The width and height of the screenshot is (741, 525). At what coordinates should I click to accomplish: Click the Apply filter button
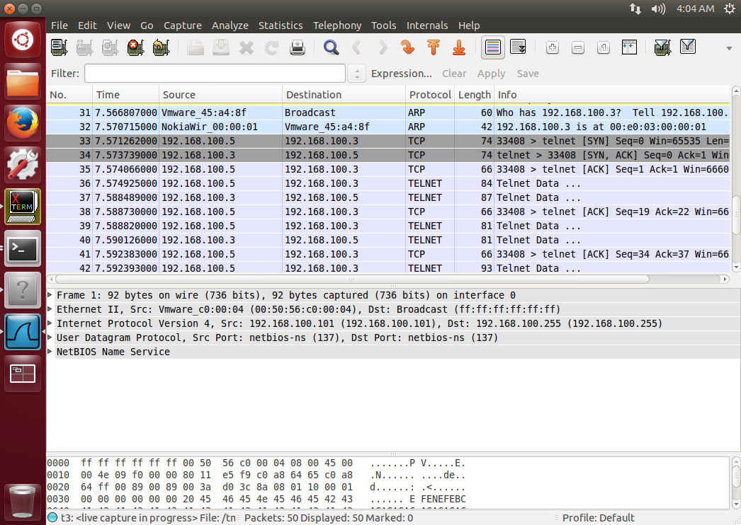point(491,74)
